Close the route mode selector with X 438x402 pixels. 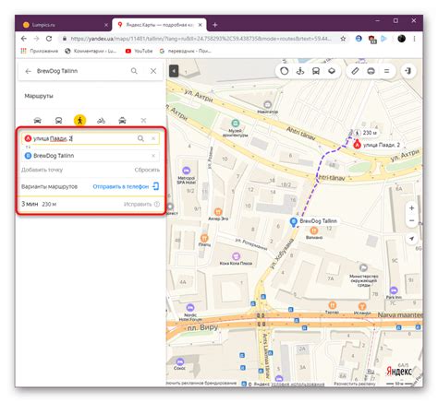click(143, 121)
